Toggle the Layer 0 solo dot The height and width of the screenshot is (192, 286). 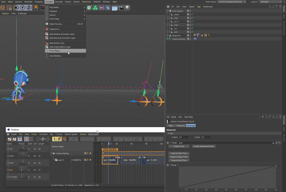click(x=90, y=160)
